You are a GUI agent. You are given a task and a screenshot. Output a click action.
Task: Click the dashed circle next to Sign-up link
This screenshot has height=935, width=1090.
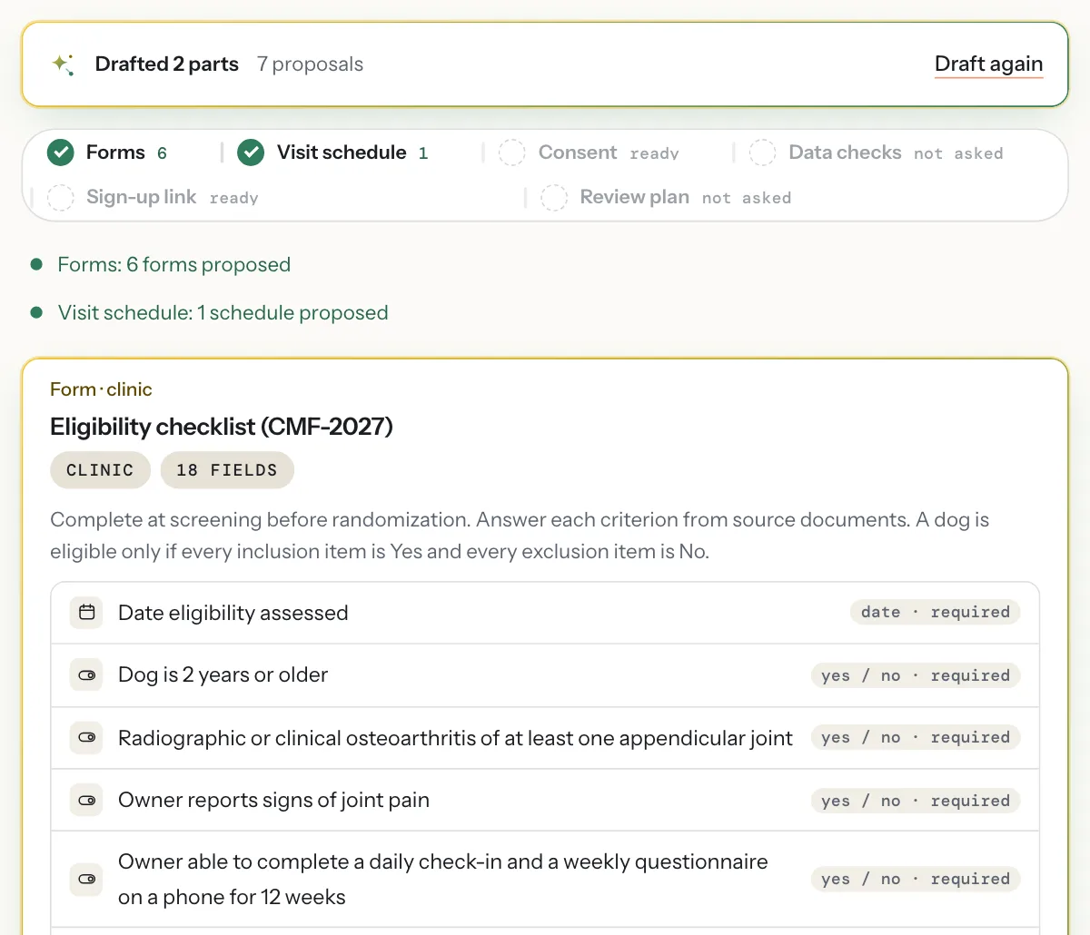(x=61, y=197)
